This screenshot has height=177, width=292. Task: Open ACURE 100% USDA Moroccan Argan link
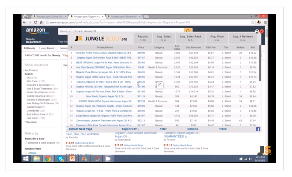coord(105,101)
